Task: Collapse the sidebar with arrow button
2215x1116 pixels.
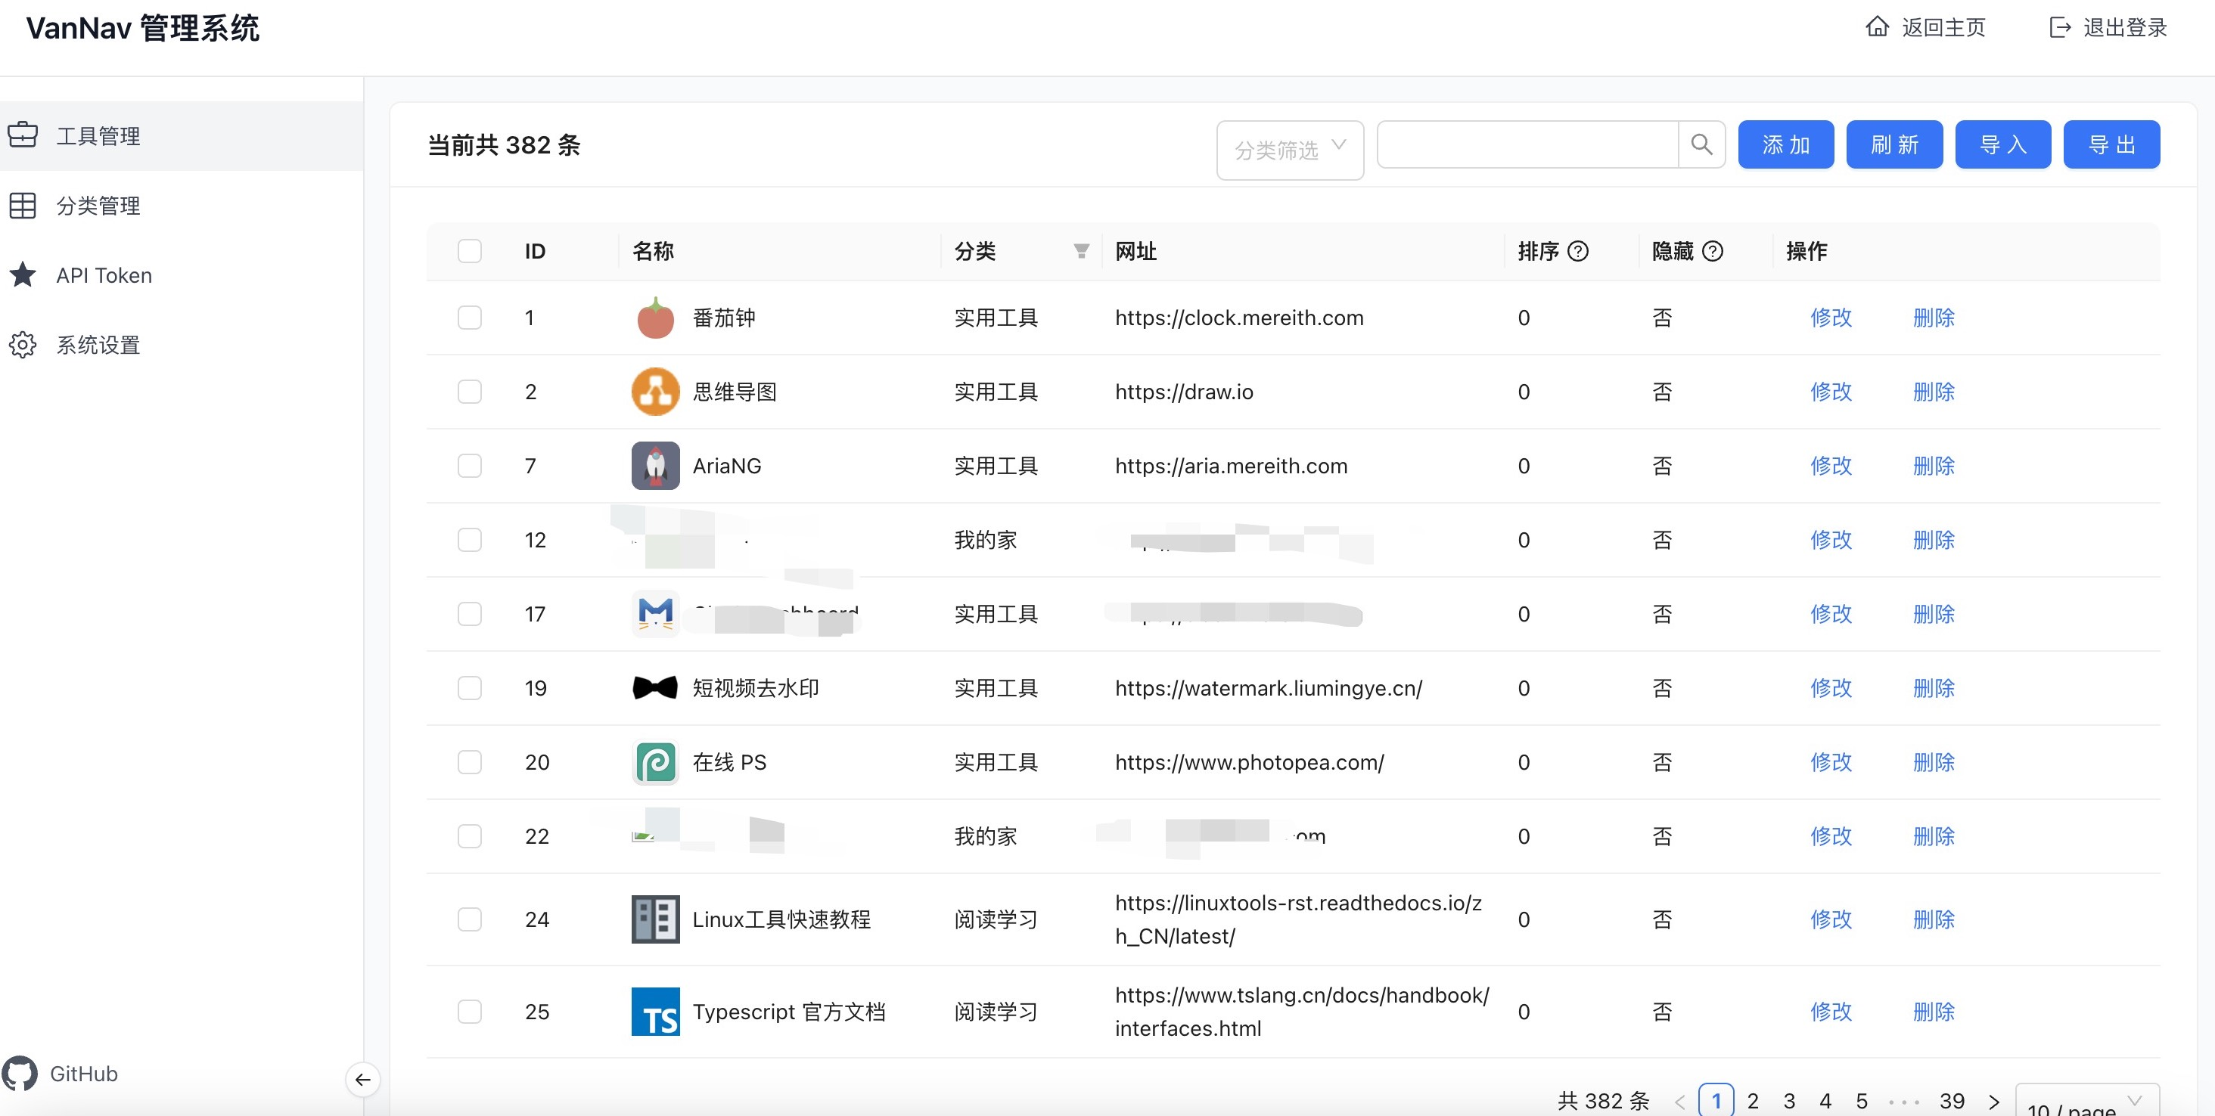Action: pos(363,1079)
